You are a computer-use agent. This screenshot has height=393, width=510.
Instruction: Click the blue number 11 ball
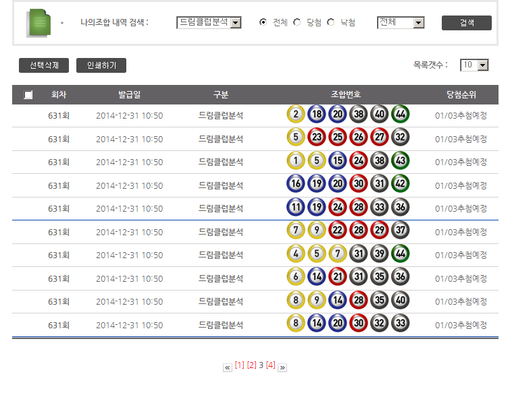point(295,208)
